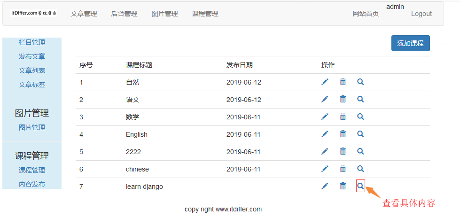The image size is (460, 218).
Task: View details of learn django course
Action: [360, 186]
